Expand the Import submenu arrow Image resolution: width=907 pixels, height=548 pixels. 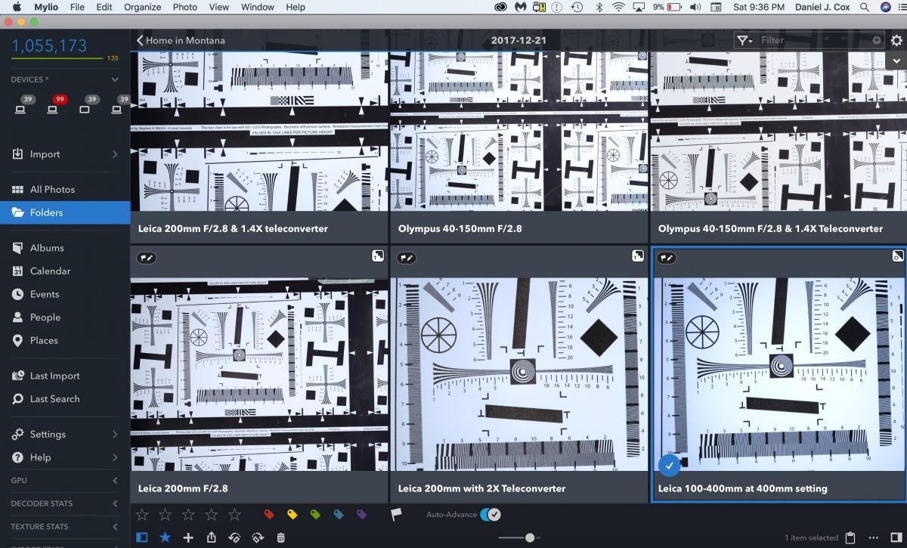click(115, 154)
